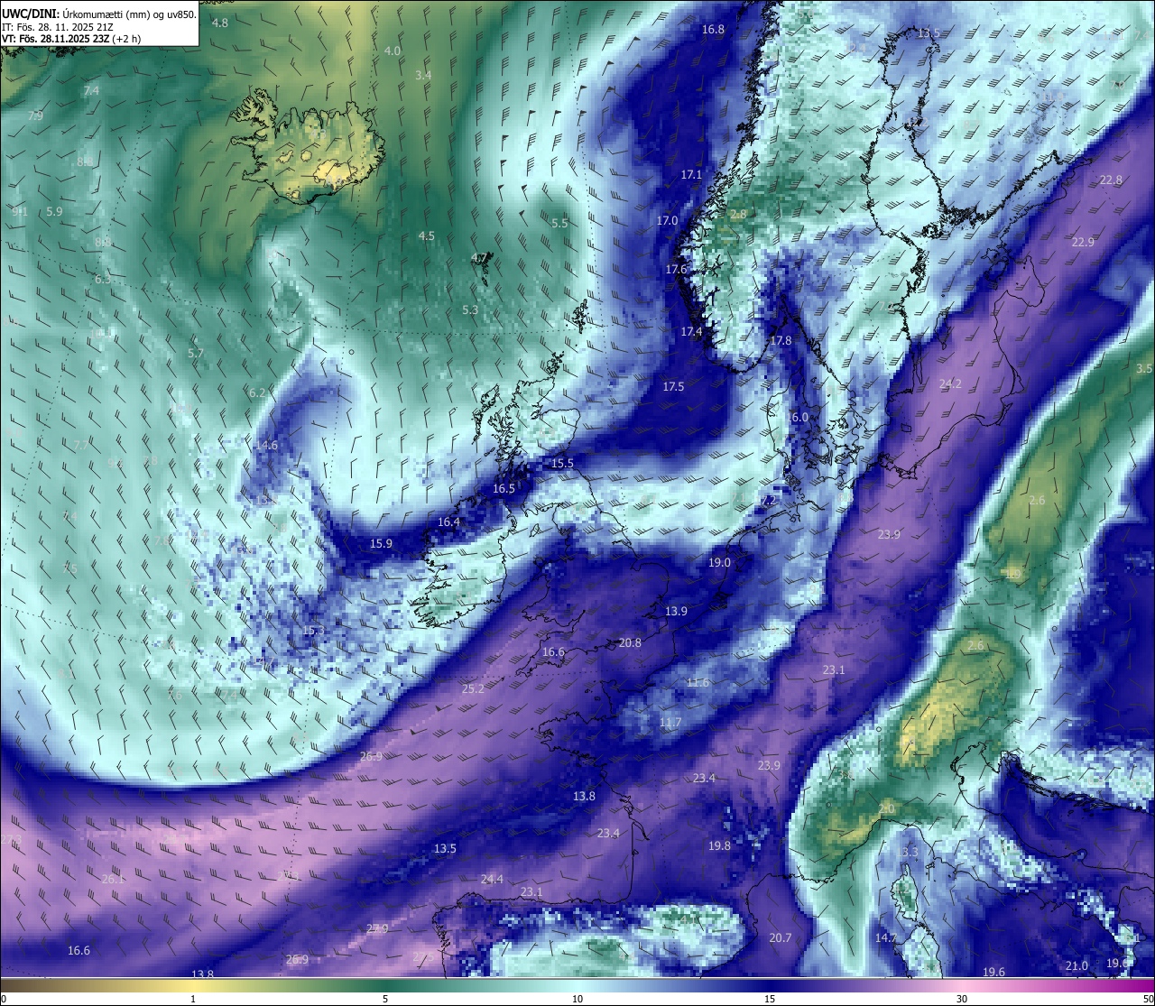Viewport: 1155px width, 1006px height.
Task: Click the value 27.9 near northwest Spain
Action: click(x=377, y=929)
